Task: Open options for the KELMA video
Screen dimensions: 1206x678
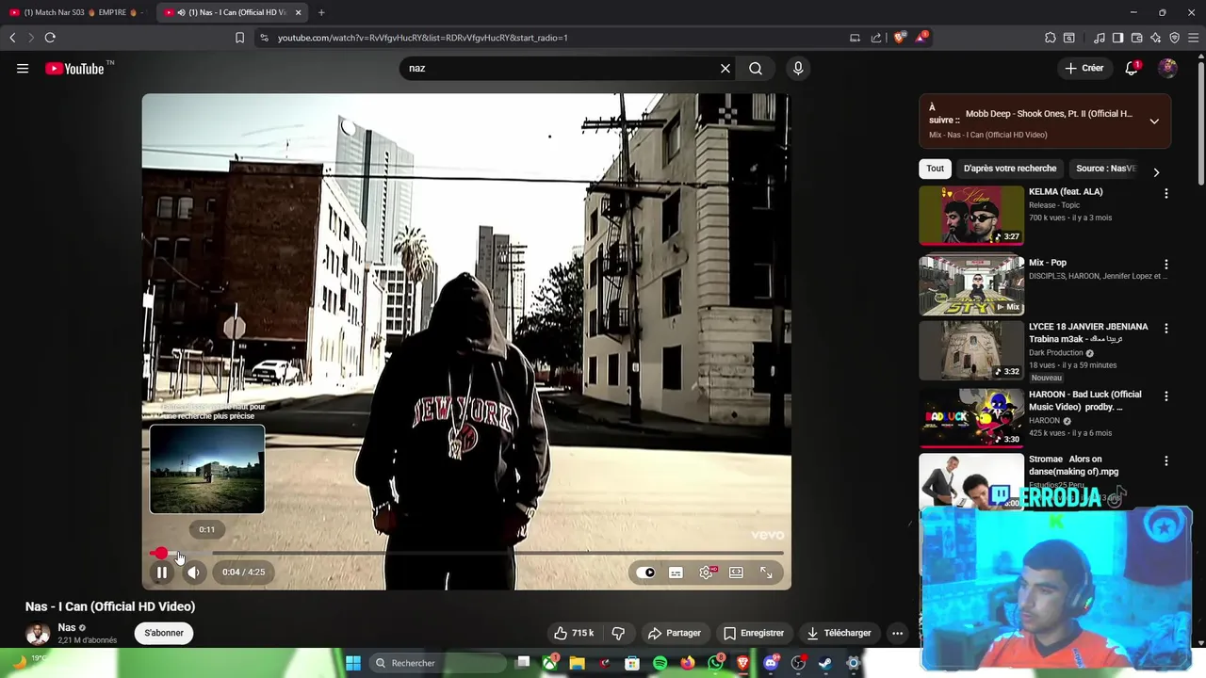Action: [x=1166, y=193]
